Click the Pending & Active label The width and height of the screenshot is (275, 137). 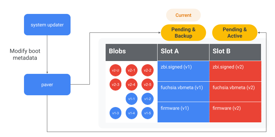click(x=235, y=33)
